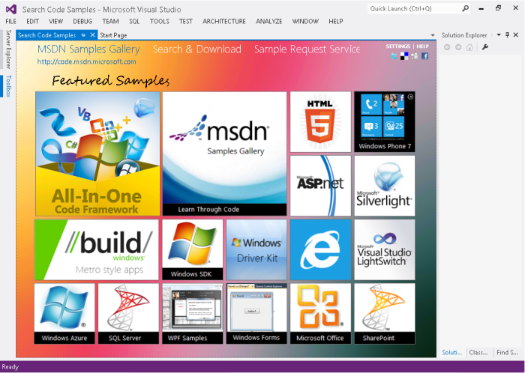Select the Windows Azure tile
Screen dimensions: 525x373
pos(64,314)
